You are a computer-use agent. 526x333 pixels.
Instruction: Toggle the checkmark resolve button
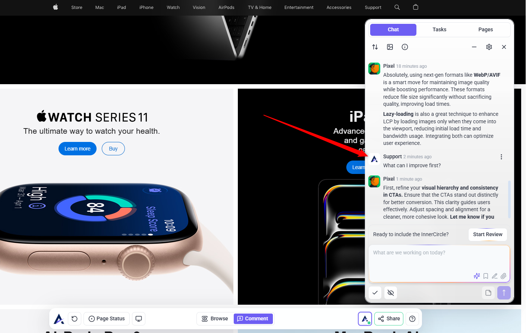point(375,293)
